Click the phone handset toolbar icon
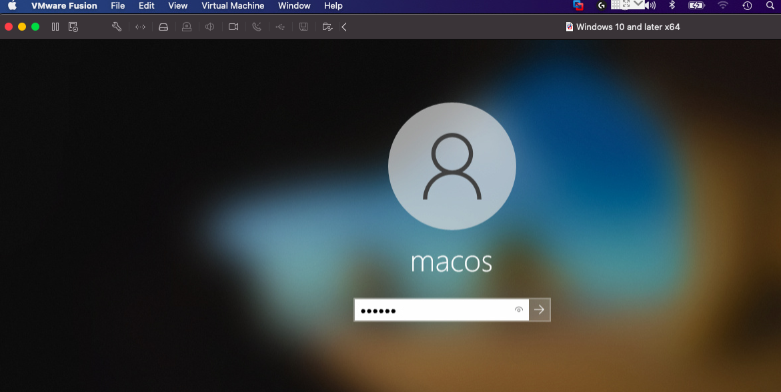Screen dimensions: 781x392 (x=257, y=27)
